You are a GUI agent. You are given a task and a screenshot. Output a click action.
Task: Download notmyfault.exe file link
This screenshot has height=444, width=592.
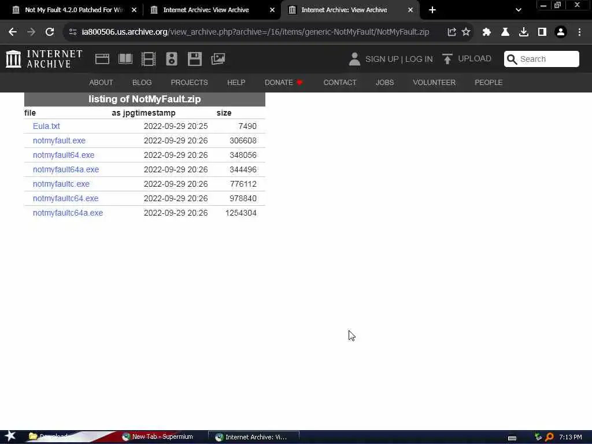pos(59,140)
